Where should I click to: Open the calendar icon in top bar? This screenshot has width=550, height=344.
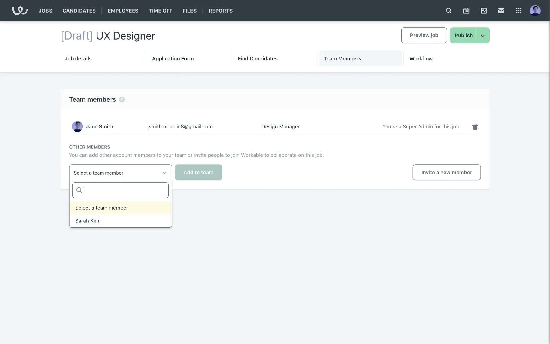(x=466, y=11)
